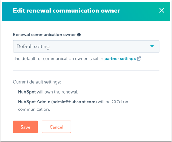Viewport: 172px width, 142px height.
Task: Click the 'will own the renewal.' text
Action: (57, 92)
